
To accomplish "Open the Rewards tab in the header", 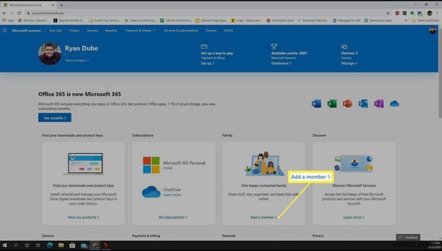I will (111, 31).
